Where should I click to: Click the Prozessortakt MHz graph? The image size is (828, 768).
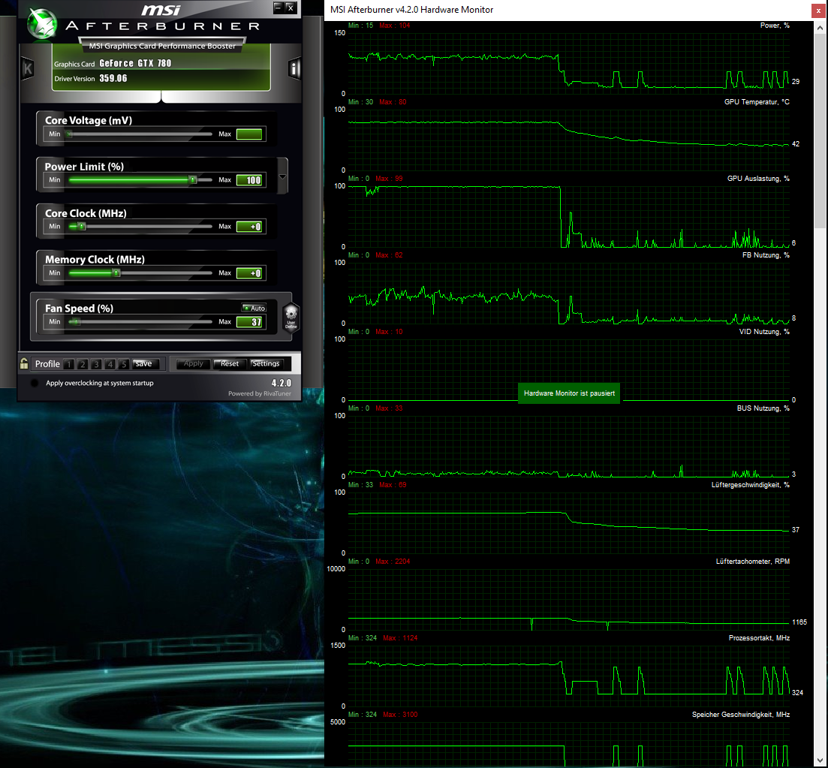[x=569, y=676]
